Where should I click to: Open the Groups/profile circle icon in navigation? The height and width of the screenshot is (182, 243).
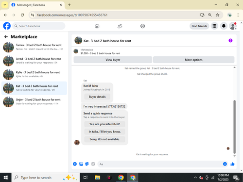(x=142, y=26)
